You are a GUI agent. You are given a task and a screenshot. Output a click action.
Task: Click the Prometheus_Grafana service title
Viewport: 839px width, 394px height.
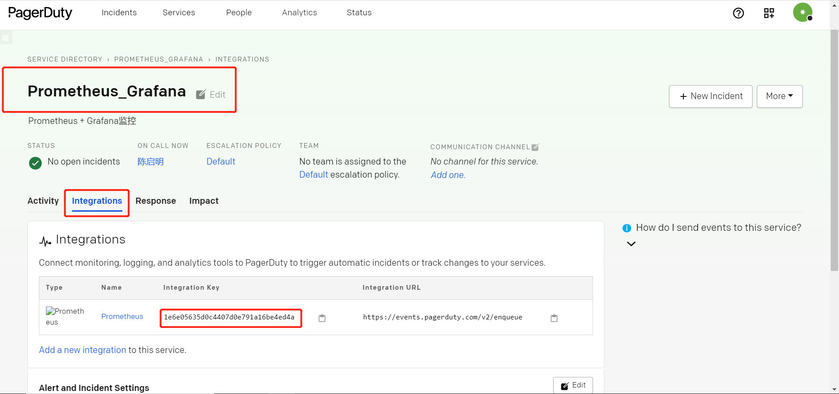coord(107,91)
